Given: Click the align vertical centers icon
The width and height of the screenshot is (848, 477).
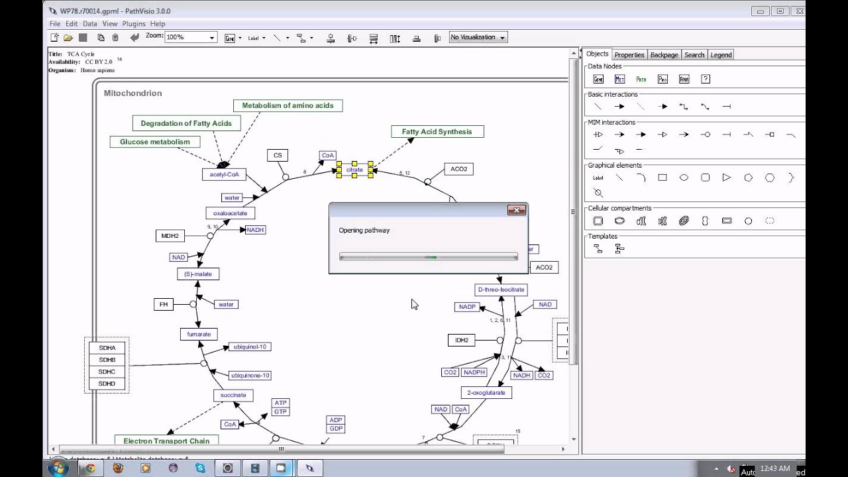Looking at the screenshot, I should coord(352,38).
